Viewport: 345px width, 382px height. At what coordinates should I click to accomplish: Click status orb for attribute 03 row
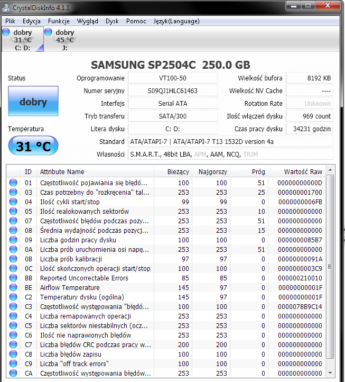(x=13, y=192)
